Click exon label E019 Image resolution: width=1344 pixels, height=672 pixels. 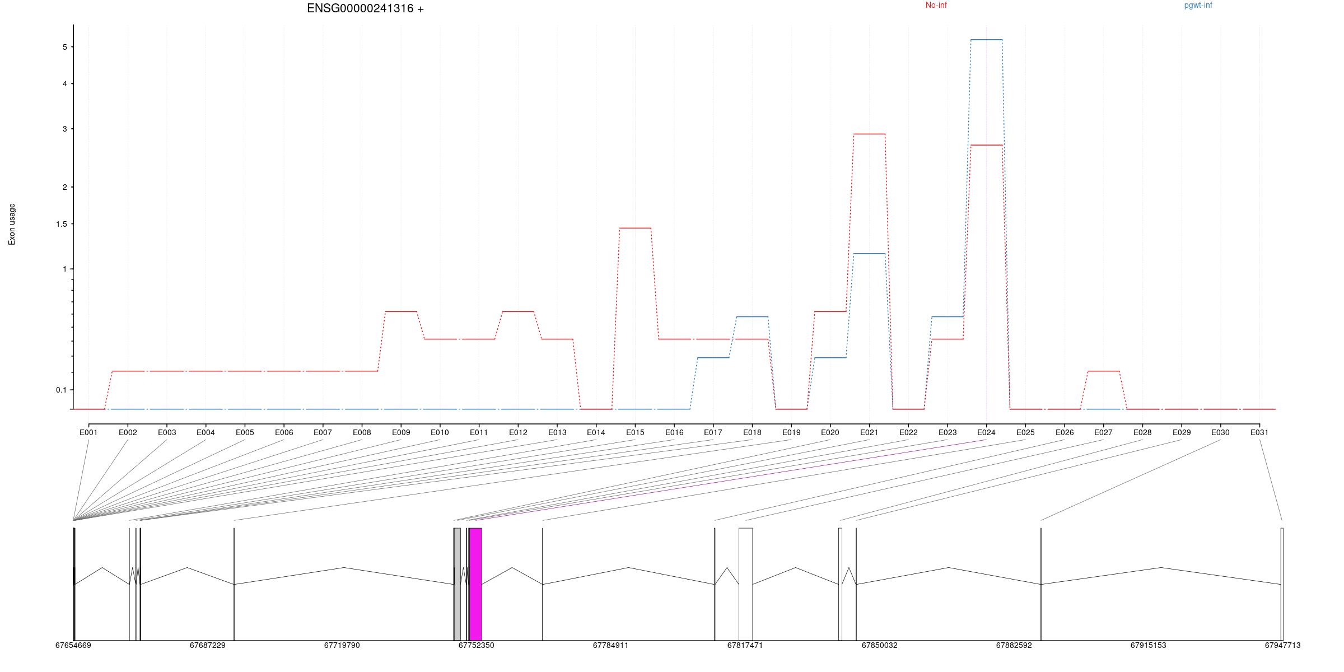791,432
